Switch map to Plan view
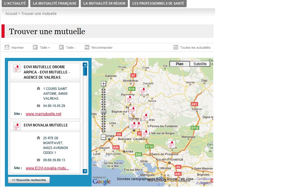 (179, 64)
